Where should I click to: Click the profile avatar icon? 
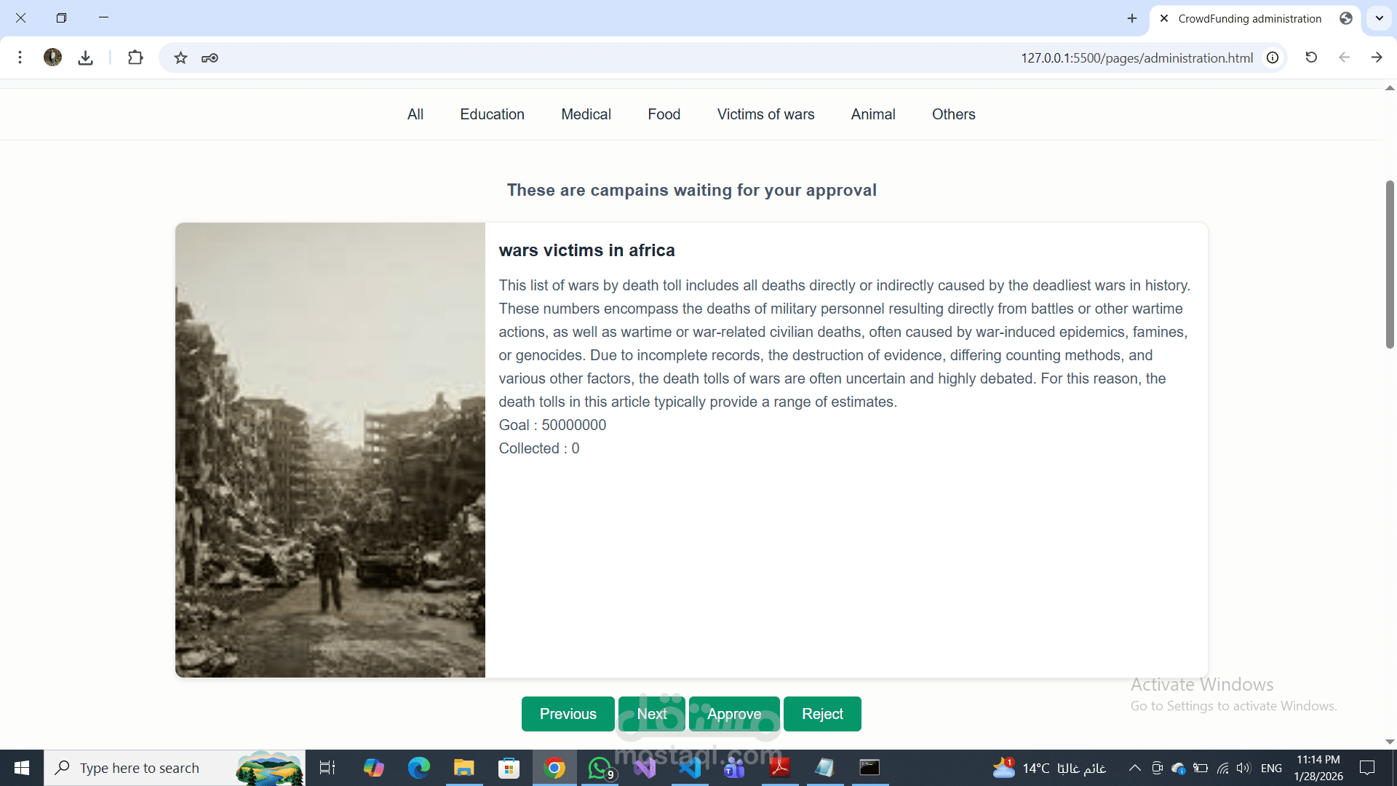[52, 57]
